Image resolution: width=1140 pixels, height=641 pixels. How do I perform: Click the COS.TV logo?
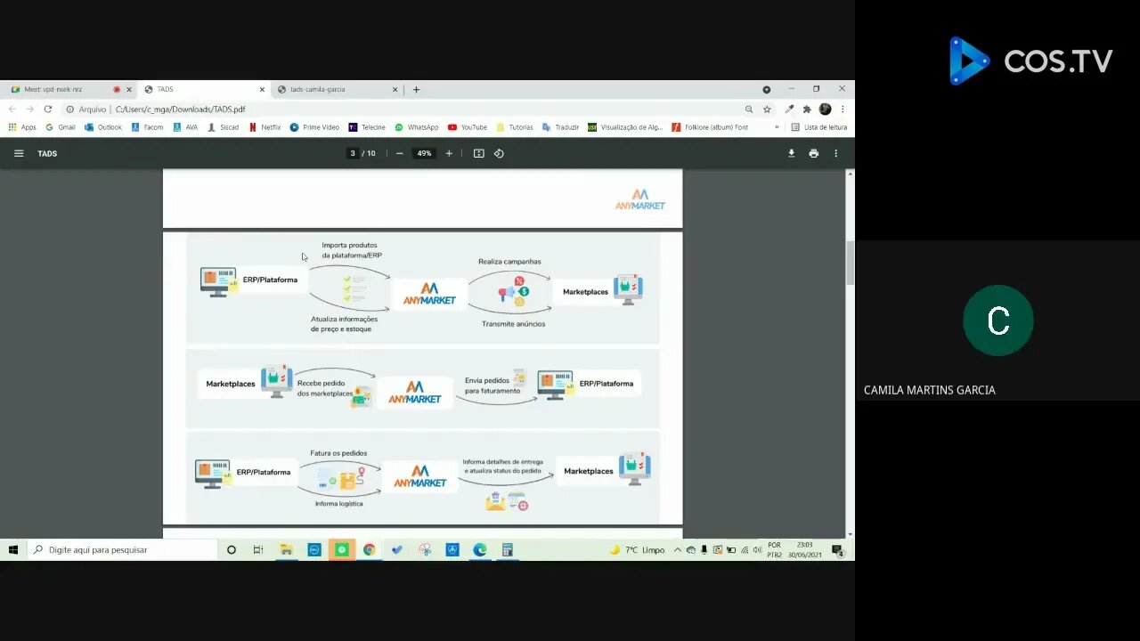1030,61
